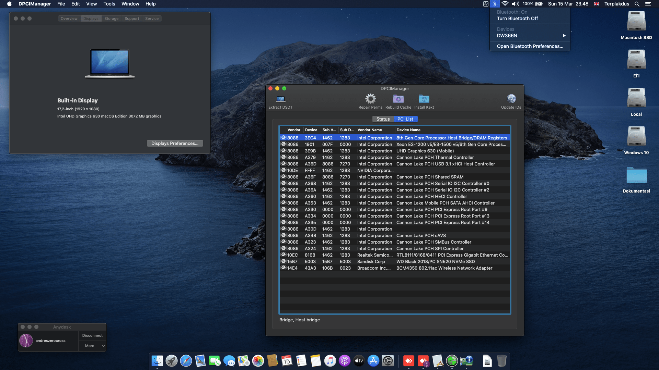
Task: Sort by the Vendor Name column header
Action: click(375, 130)
